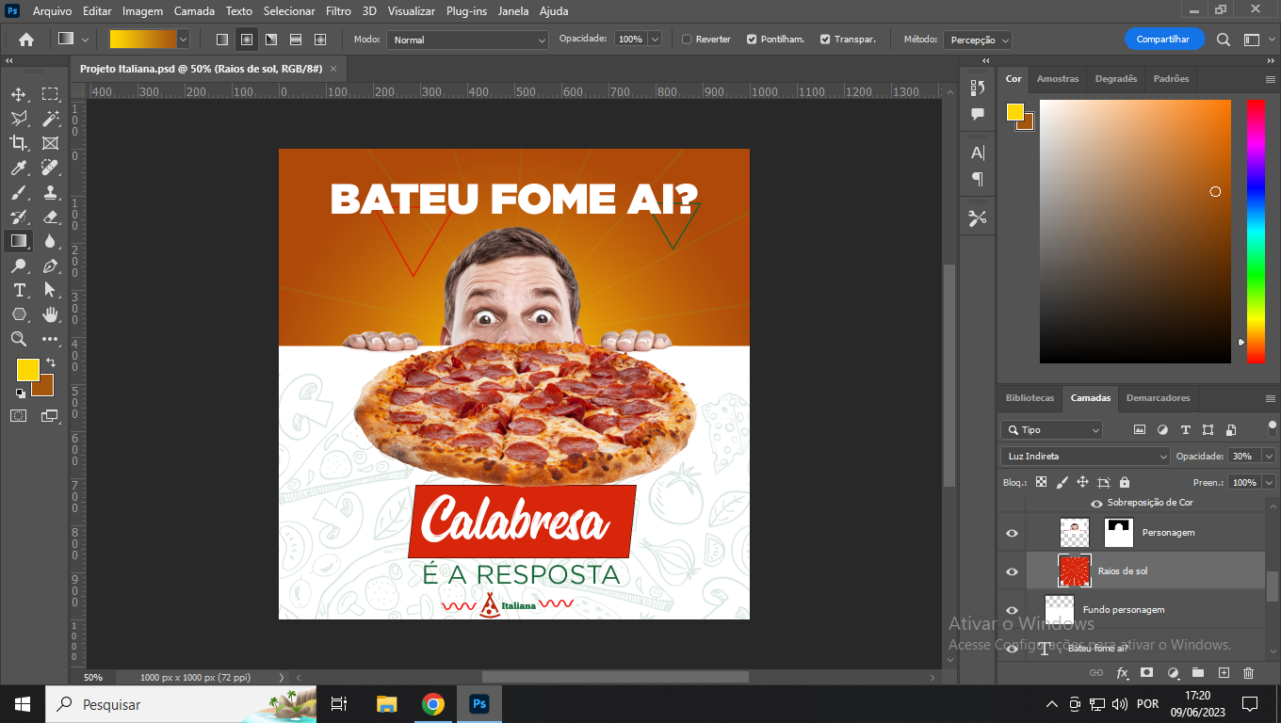1281x723 pixels.
Task: Click the delete layer trash icon
Action: (x=1249, y=673)
